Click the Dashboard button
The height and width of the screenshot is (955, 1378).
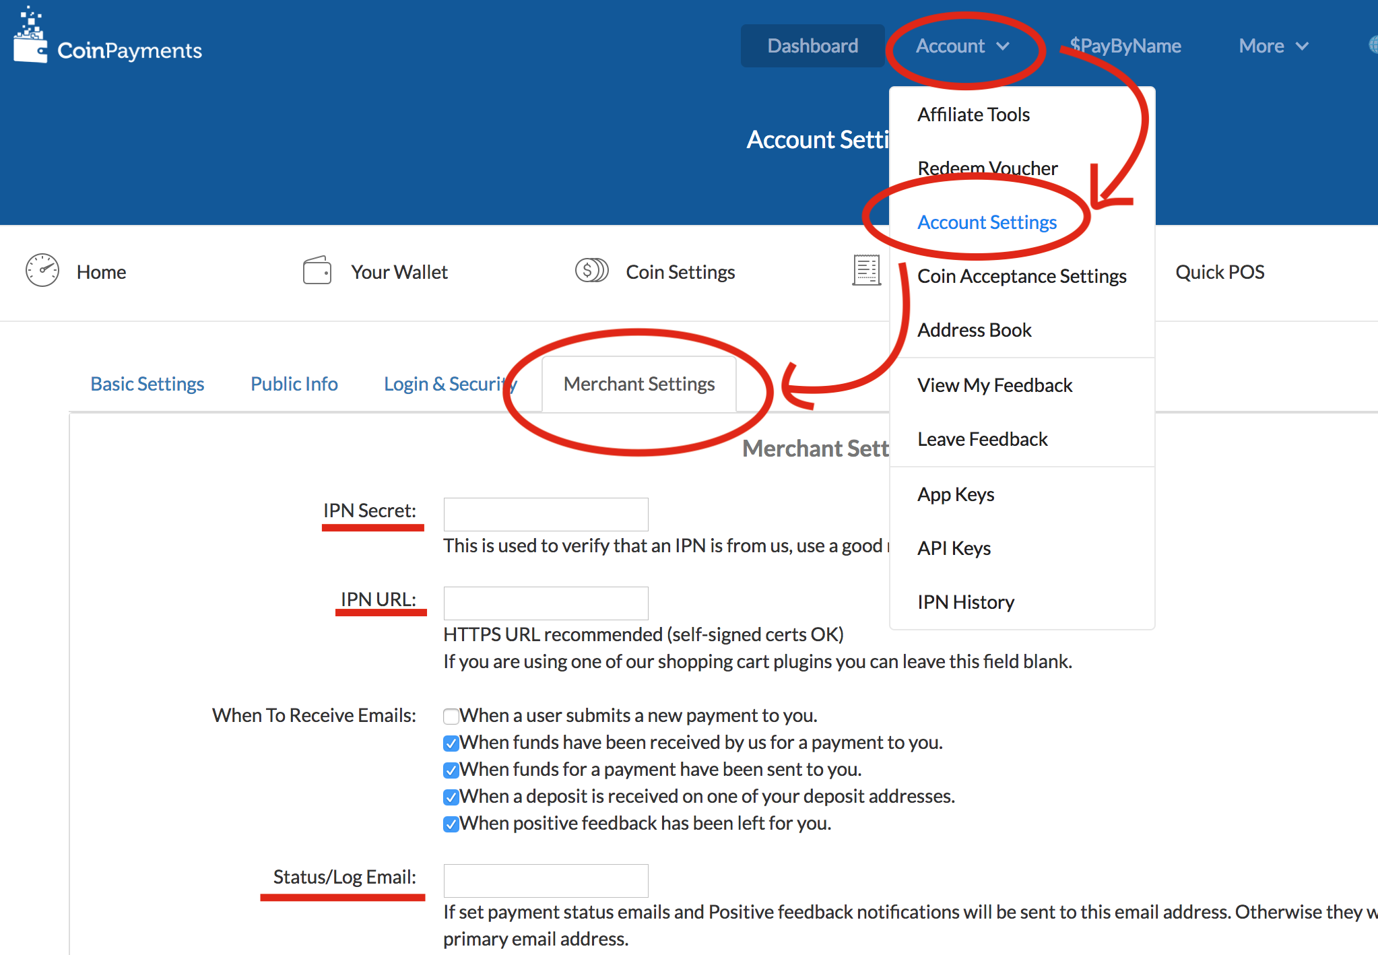pos(812,46)
